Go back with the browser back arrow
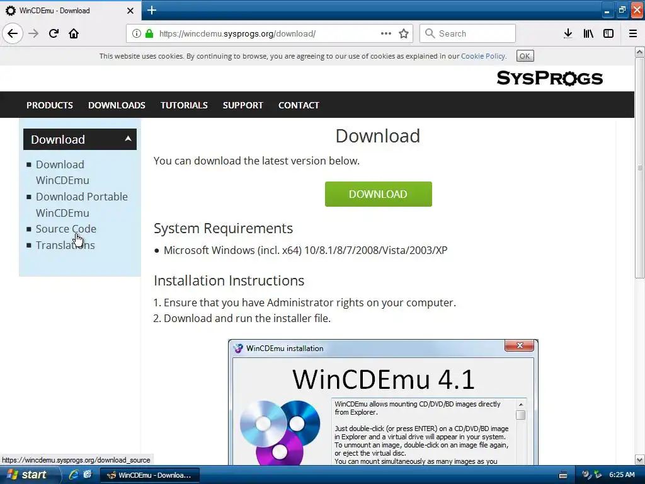The image size is (645, 484). pyautogui.click(x=13, y=33)
